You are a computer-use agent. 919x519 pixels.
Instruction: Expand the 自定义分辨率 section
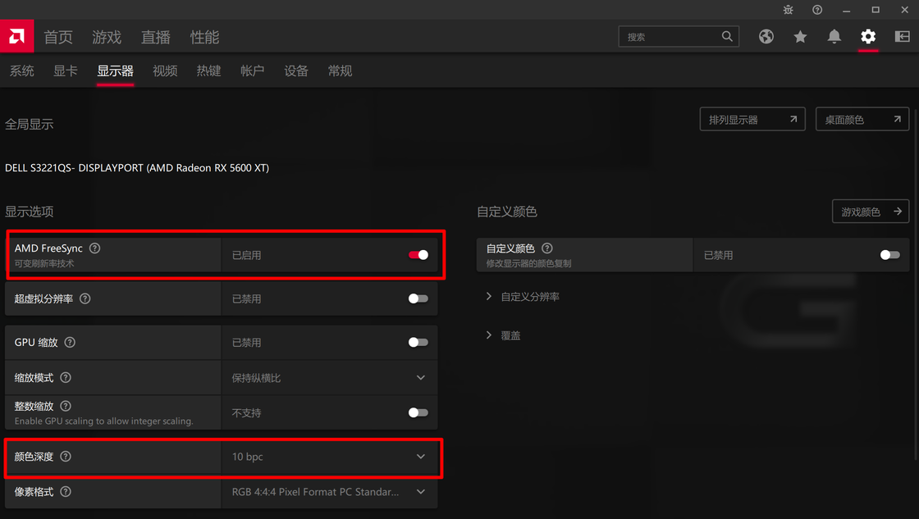523,297
